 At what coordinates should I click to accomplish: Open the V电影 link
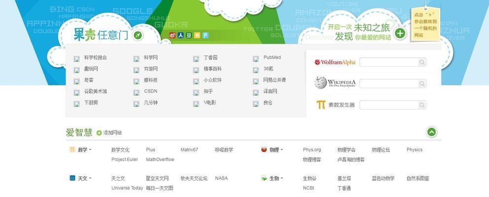(x=210, y=102)
